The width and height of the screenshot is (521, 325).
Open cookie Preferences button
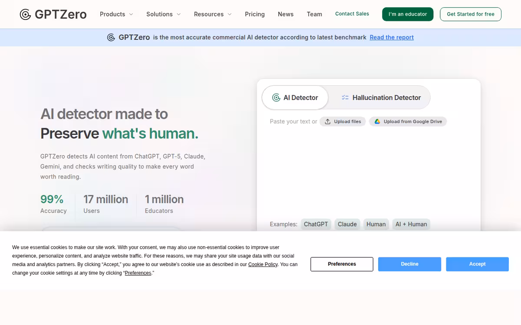pos(342,264)
